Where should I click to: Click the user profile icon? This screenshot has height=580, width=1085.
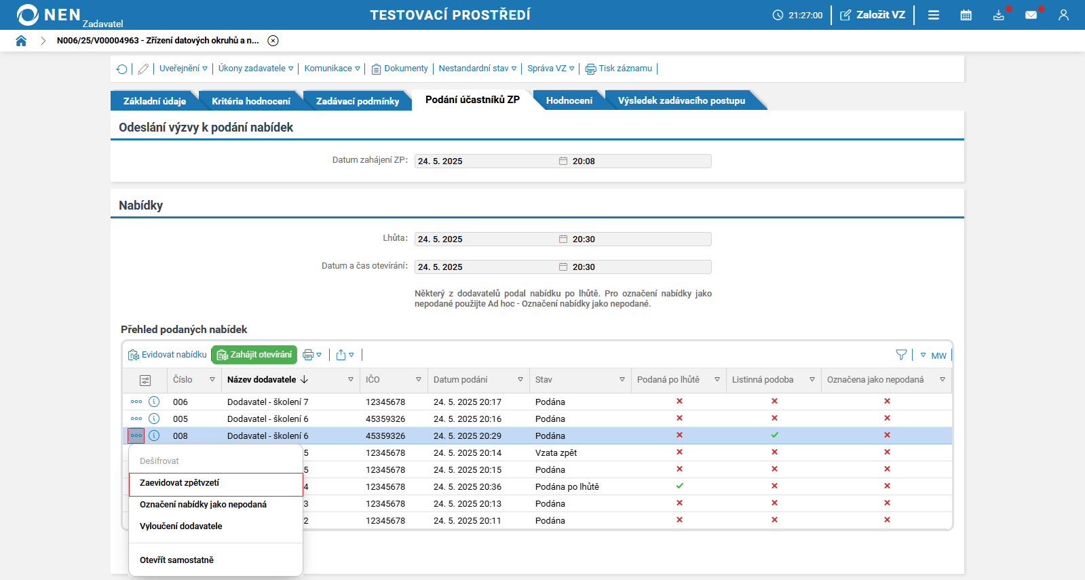(x=1063, y=15)
